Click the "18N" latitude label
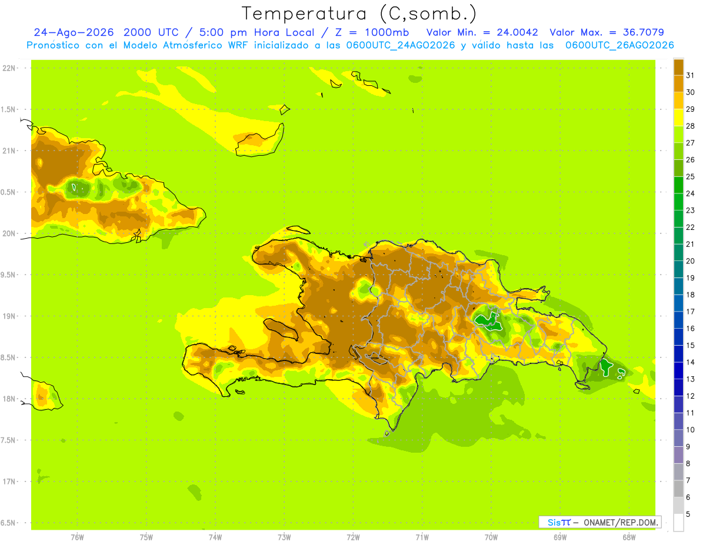This screenshot has height=545, width=706. [10, 399]
